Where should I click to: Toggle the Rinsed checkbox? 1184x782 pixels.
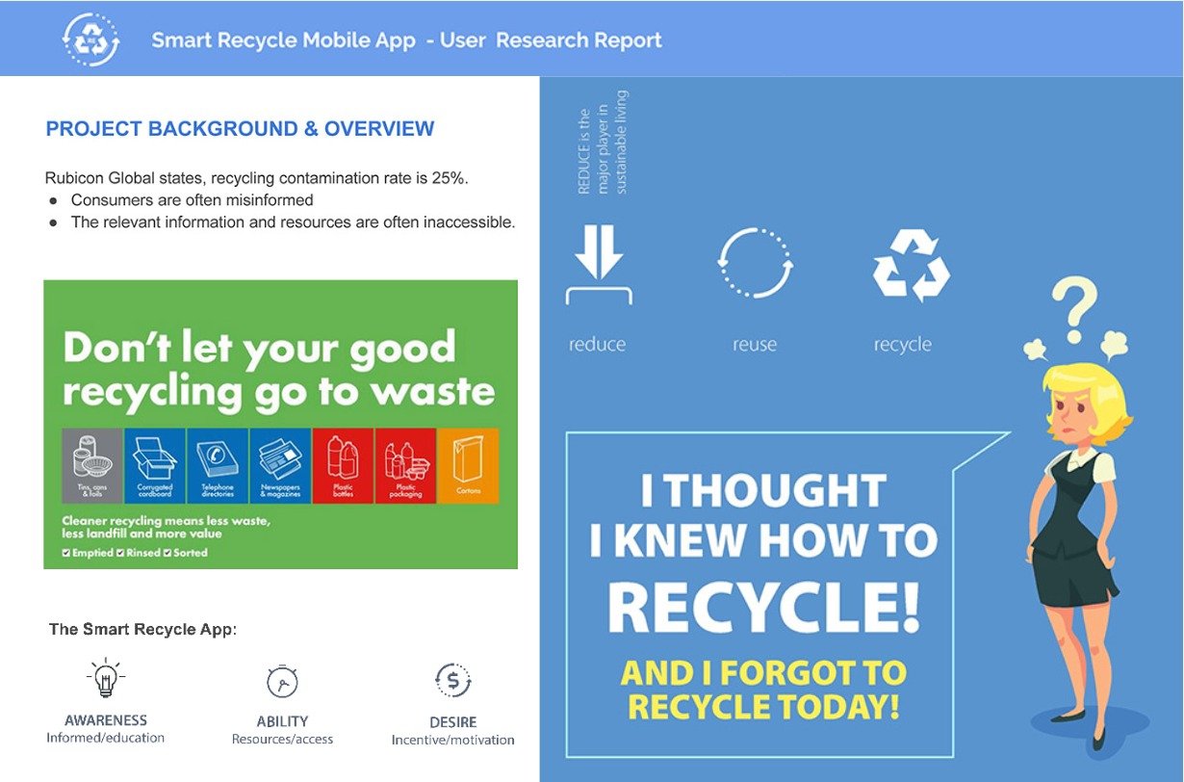pos(120,552)
